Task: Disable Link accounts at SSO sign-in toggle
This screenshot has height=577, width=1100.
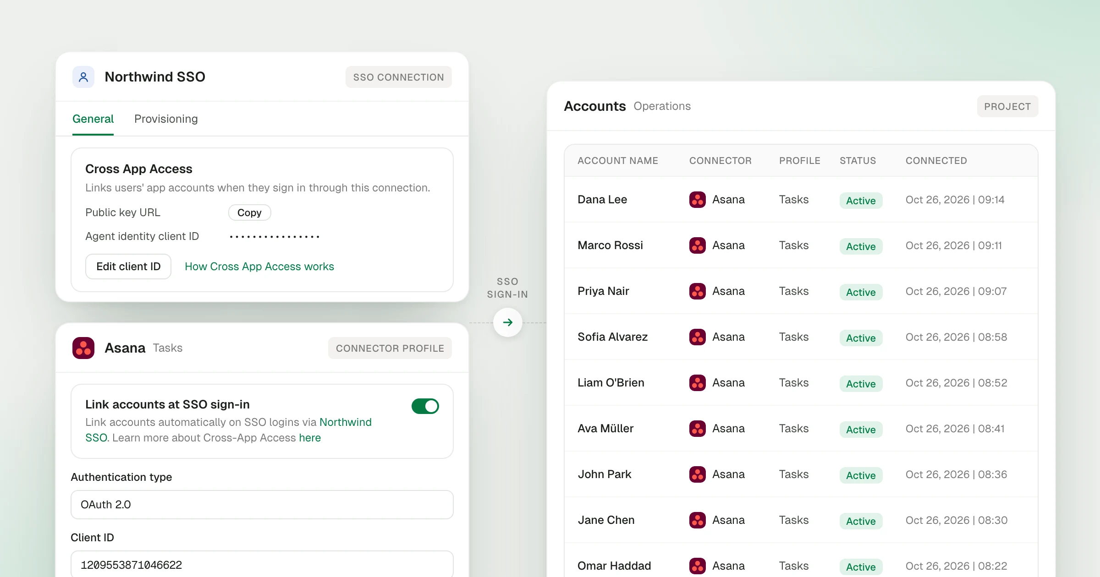Action: pyautogui.click(x=425, y=406)
